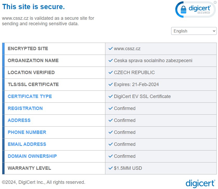Screen dimensions: 218x189
Task: Click the checkmark beside the certificate expiry date
Action: [x=111, y=84]
